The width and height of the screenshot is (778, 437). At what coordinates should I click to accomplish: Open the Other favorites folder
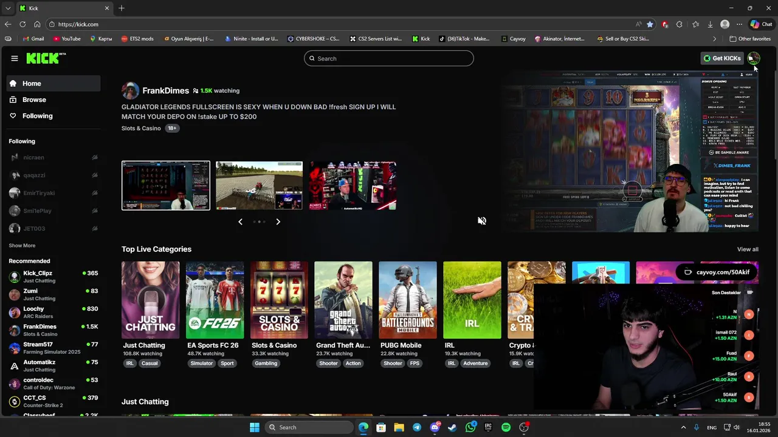[750, 39]
